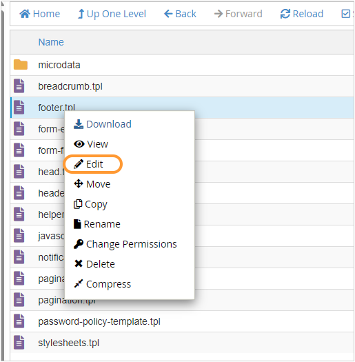The width and height of the screenshot is (355, 362).
Task: Select Copy in the context menu
Action: pos(90,204)
